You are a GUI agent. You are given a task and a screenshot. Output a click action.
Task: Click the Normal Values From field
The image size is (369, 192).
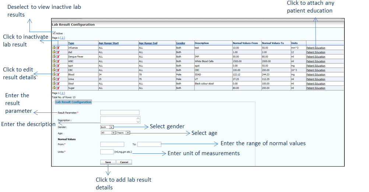pos(112,144)
